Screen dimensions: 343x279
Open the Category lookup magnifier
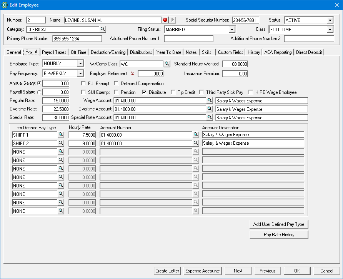coord(103,29)
